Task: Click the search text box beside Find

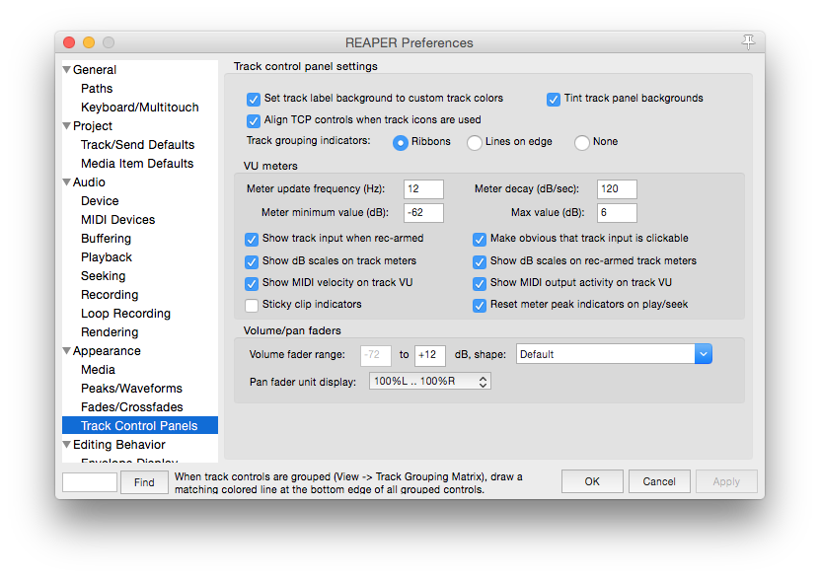Action: click(90, 482)
